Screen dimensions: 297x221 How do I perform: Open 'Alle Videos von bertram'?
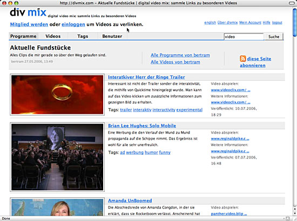(175, 62)
